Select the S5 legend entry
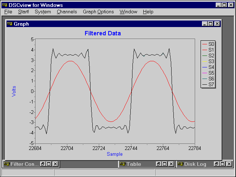 click(208, 73)
